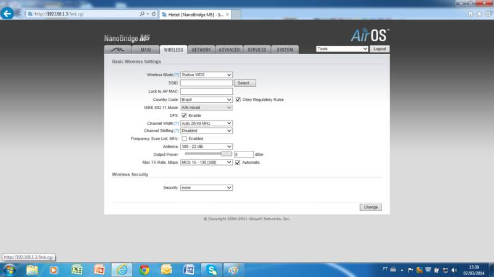
Task: Open Excel from the taskbar
Action: [x=77, y=270]
